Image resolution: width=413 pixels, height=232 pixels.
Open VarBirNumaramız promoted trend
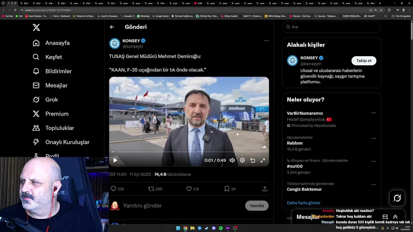(305, 113)
